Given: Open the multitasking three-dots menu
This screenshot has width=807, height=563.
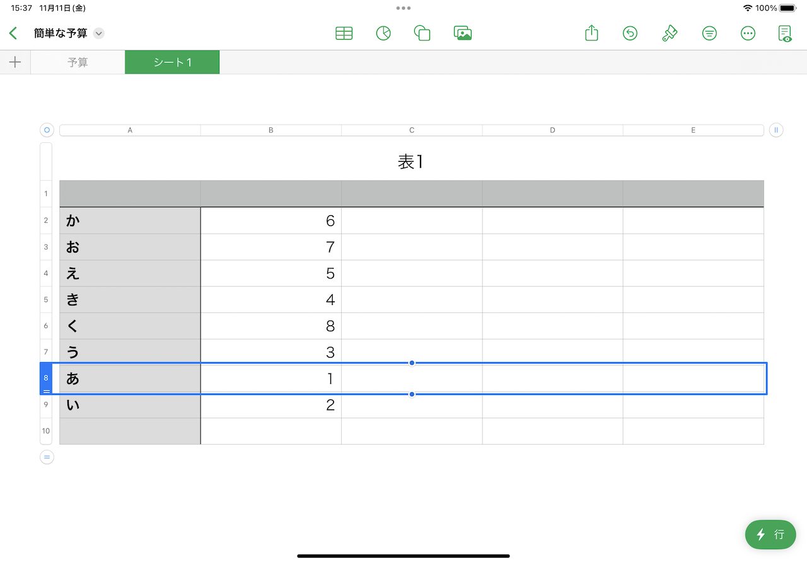Looking at the screenshot, I should (x=403, y=8).
